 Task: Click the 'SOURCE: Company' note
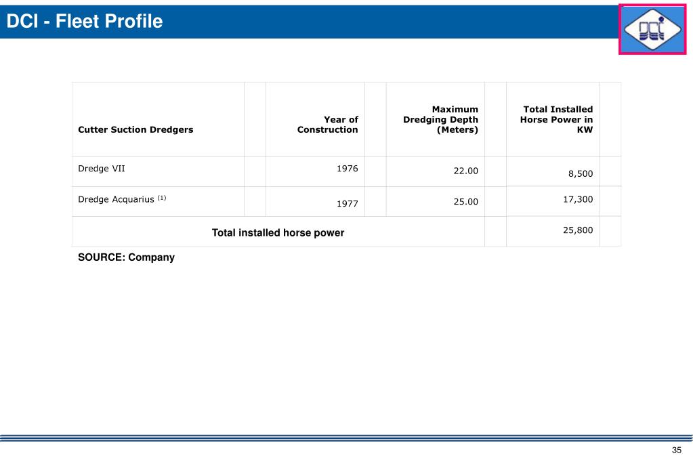click(127, 257)
